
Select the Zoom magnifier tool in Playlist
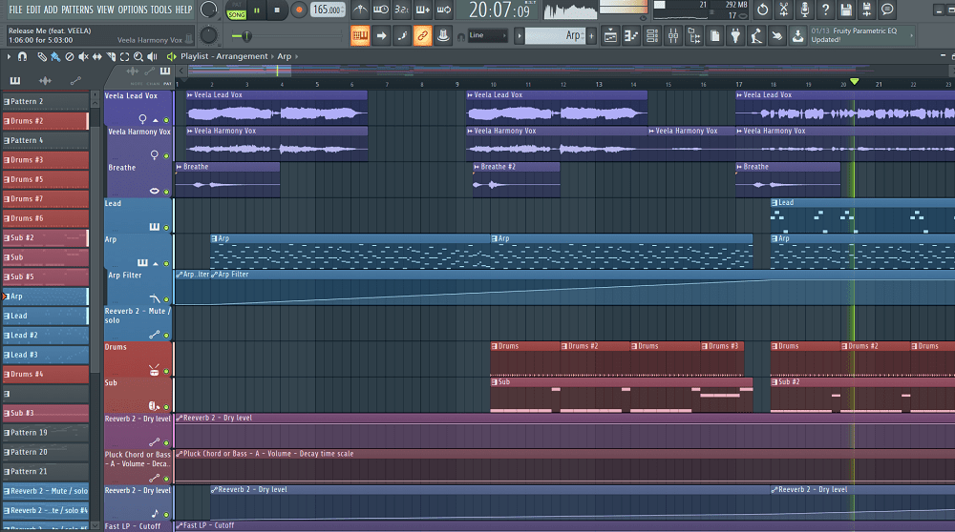tap(138, 56)
